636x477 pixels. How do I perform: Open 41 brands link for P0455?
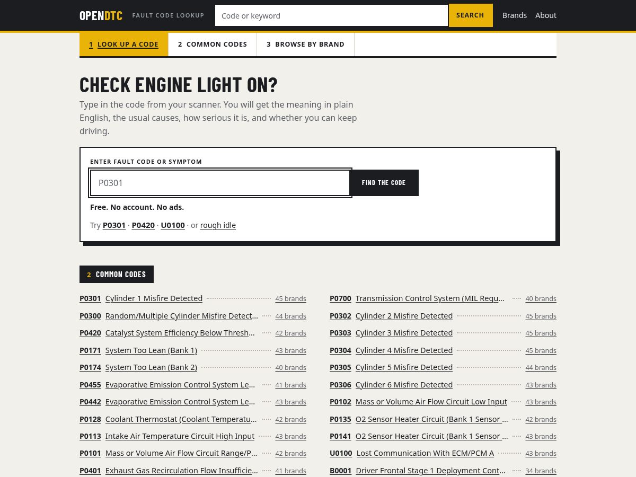coord(290,385)
